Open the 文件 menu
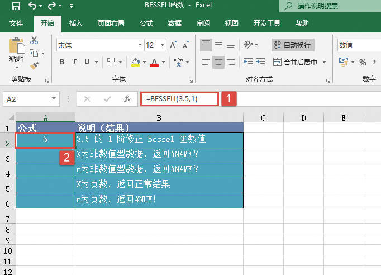This screenshot has width=381, height=275. point(16,23)
